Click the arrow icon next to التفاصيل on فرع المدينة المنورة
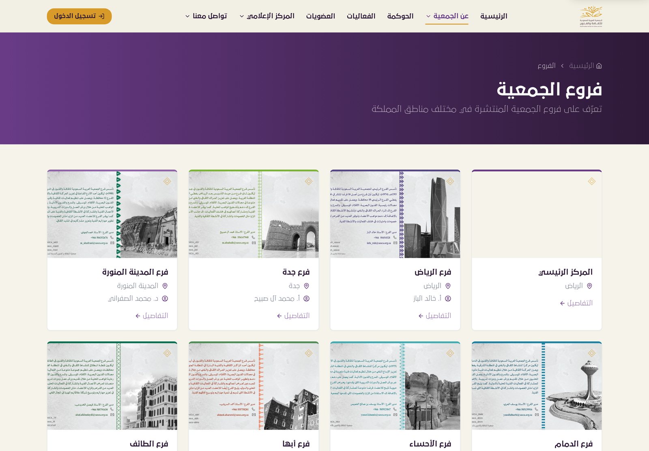Viewport: 649px width, 451px height. (x=138, y=316)
